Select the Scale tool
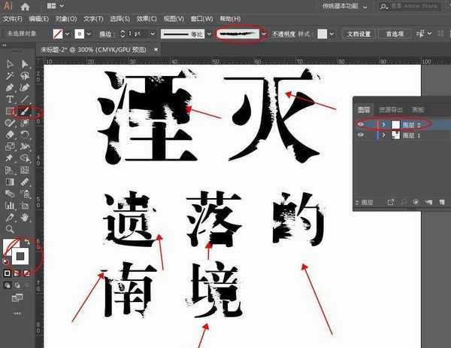This screenshot has width=451, height=348. 10,146
